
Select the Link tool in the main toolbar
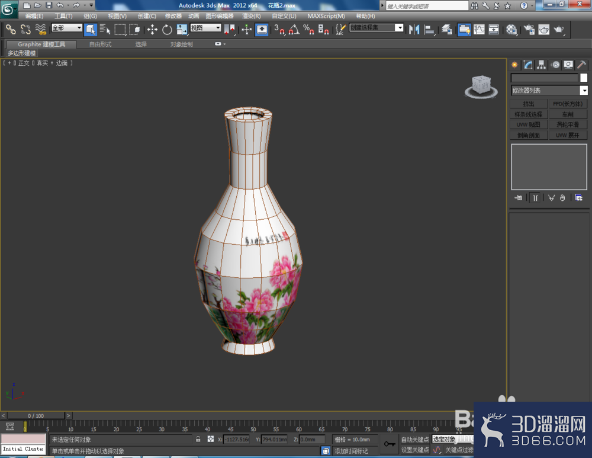(x=11, y=29)
